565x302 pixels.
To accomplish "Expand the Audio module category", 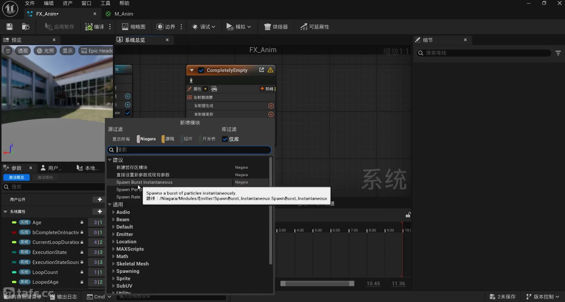I will [x=114, y=212].
